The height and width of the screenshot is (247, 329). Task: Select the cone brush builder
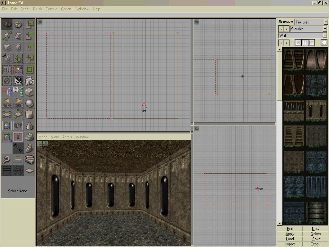[29, 126]
